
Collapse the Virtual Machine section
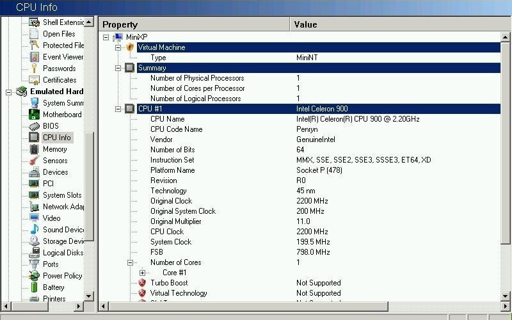[118, 47]
